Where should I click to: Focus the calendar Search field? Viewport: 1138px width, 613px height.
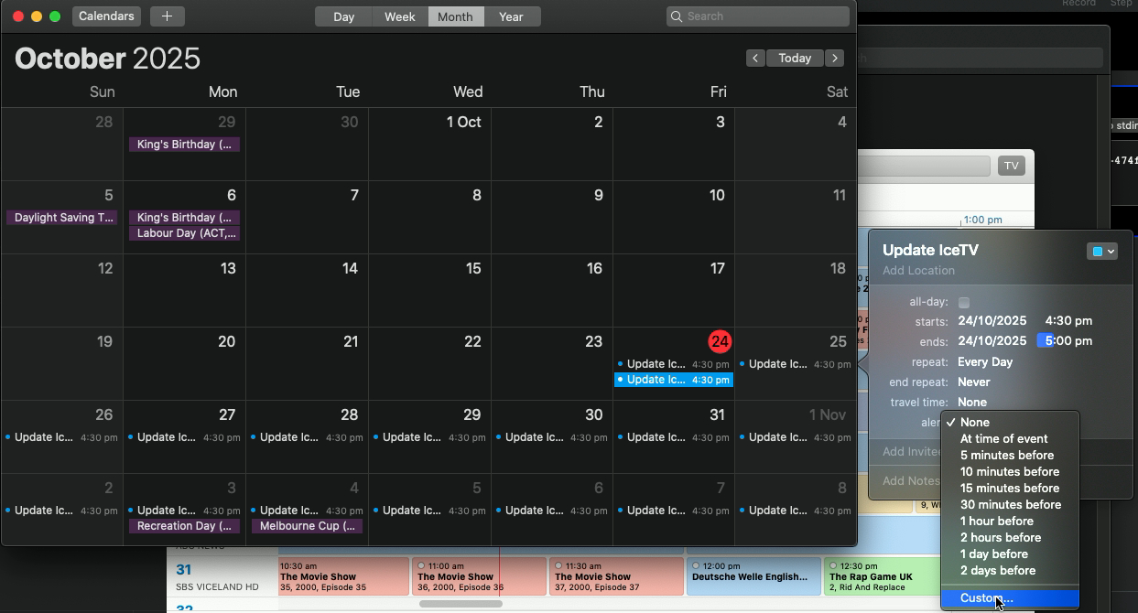[758, 16]
